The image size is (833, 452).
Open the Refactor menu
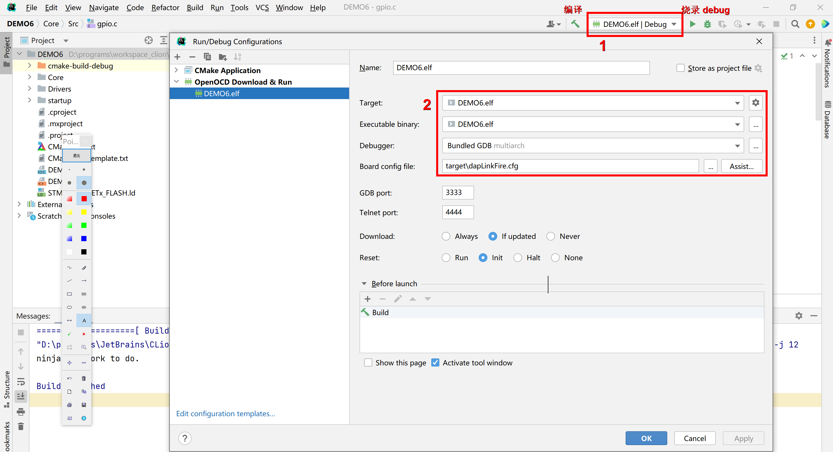[165, 8]
